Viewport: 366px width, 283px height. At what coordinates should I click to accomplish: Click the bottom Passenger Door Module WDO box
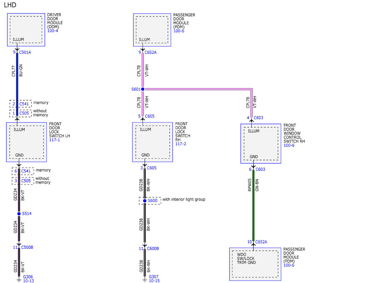click(x=255, y=264)
